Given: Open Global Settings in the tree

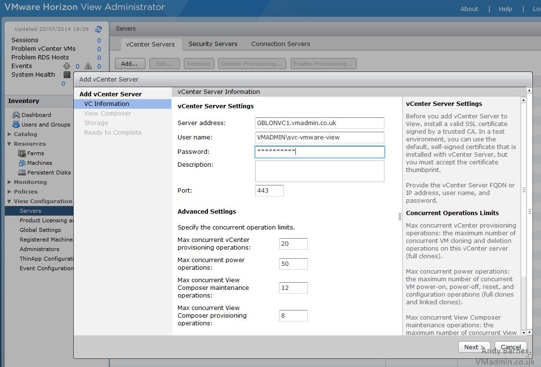Looking at the screenshot, I should [x=40, y=230].
